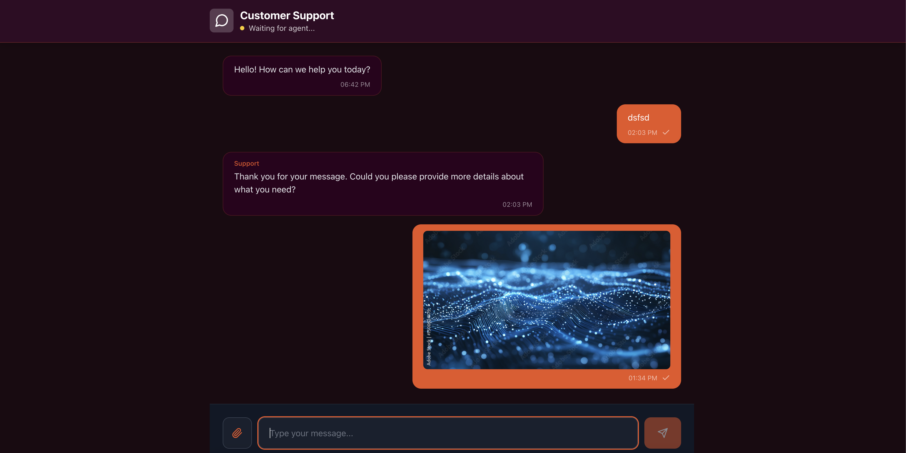Viewport: 906px width, 453px height.
Task: Click the yellow waiting status dot
Action: 242,28
